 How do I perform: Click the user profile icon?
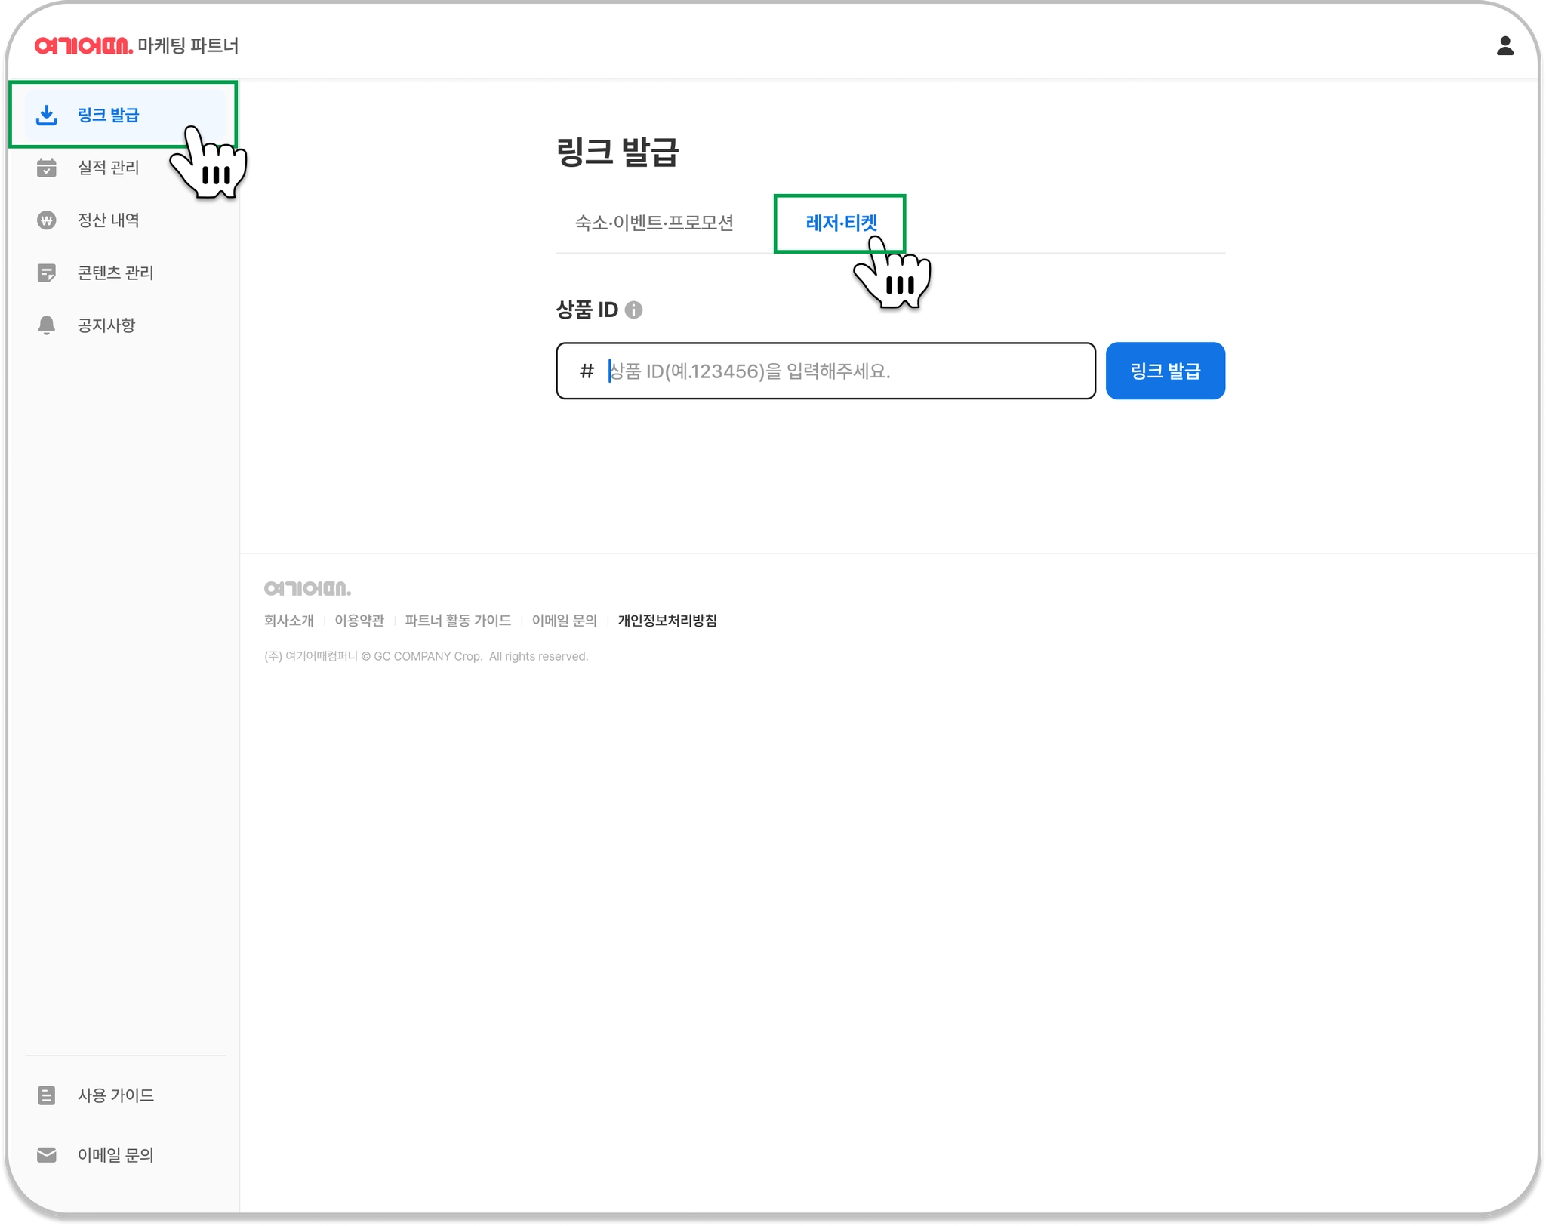(x=1504, y=46)
